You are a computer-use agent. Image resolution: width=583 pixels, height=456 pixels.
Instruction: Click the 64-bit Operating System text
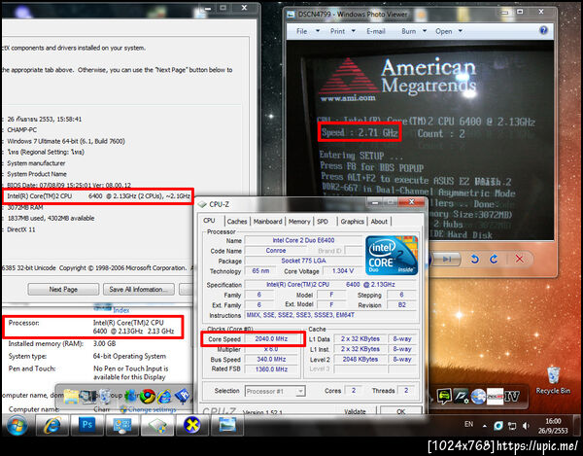[129, 356]
